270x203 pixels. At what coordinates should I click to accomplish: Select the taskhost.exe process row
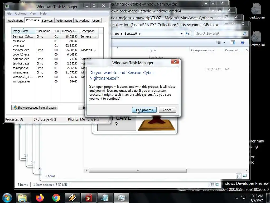click(x=48, y=63)
